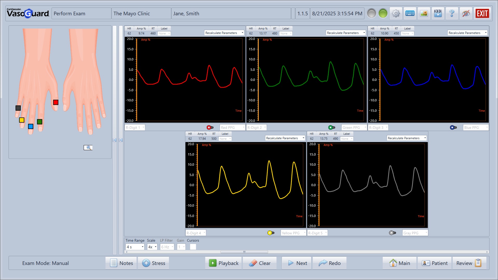The image size is (498, 280).
Task: Open the Time Range dropdown
Action: [135, 247]
